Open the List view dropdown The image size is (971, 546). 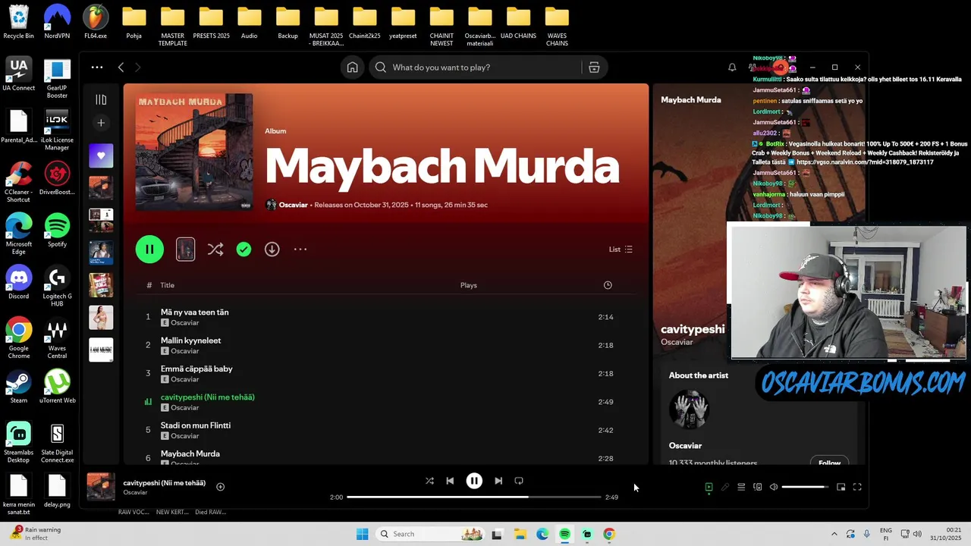tap(621, 249)
